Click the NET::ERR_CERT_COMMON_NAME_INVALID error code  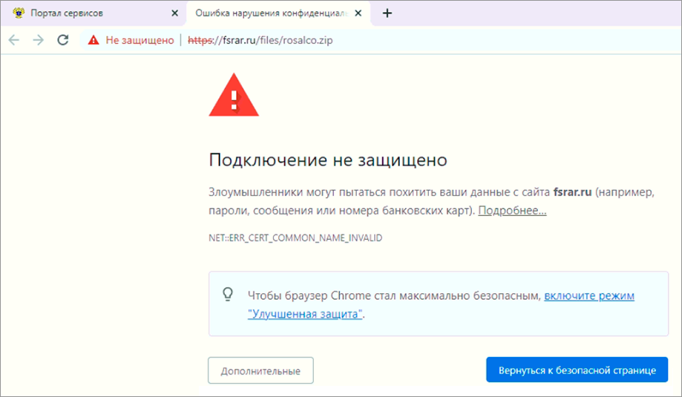pyautogui.click(x=295, y=238)
